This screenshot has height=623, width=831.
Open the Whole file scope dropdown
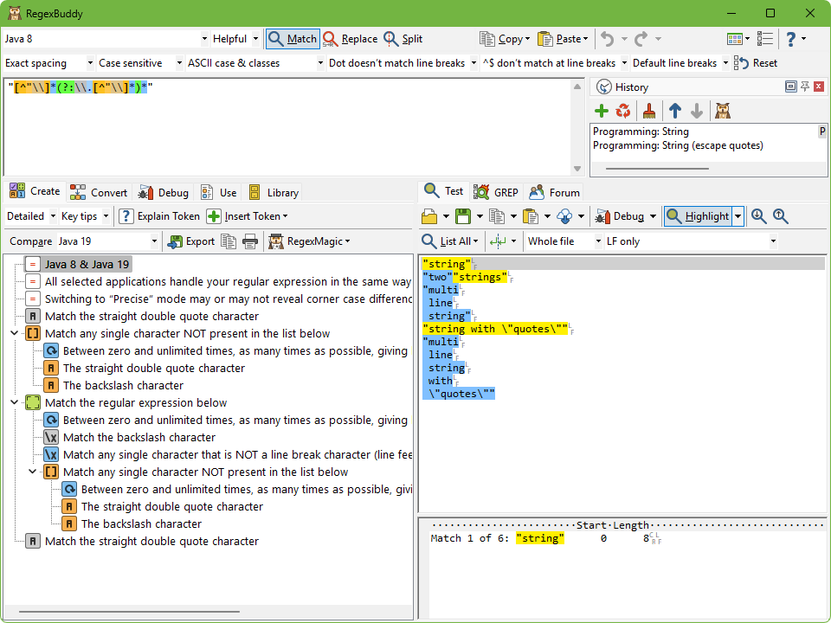point(598,241)
